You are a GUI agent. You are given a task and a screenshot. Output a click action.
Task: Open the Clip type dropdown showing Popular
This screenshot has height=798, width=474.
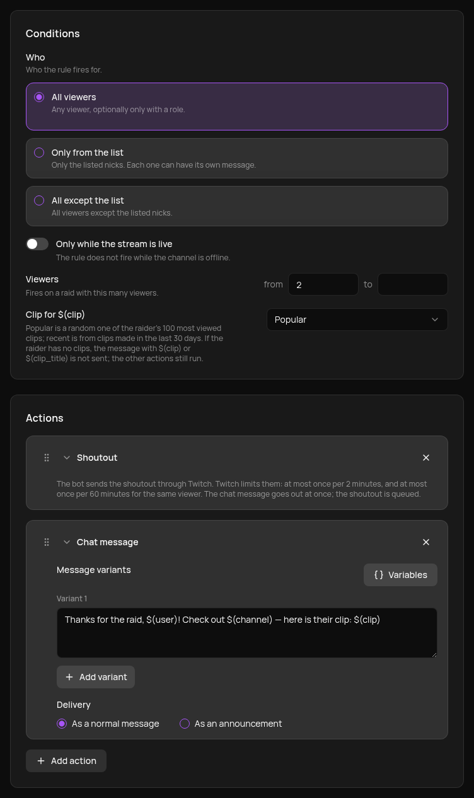[357, 320]
